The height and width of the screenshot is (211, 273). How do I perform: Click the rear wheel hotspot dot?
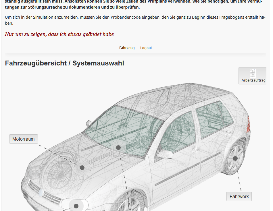[x=235, y=158]
